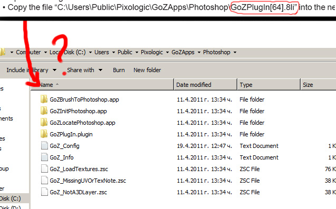Expand dropdown arrow after Users breadcrumb

pyautogui.click(x=113, y=53)
